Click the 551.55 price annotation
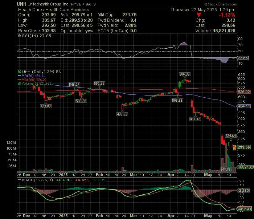The width and height of the screenshot is (254, 219). pyautogui.click(x=99, y=84)
